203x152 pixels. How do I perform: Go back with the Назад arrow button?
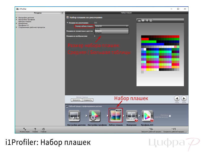click(x=177, y=99)
